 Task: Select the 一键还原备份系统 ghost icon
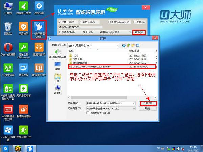[x=39, y=30]
